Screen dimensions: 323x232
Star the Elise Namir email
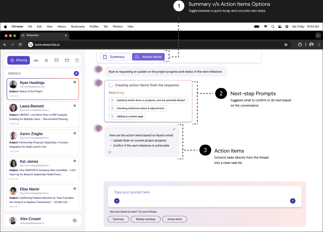75,189
